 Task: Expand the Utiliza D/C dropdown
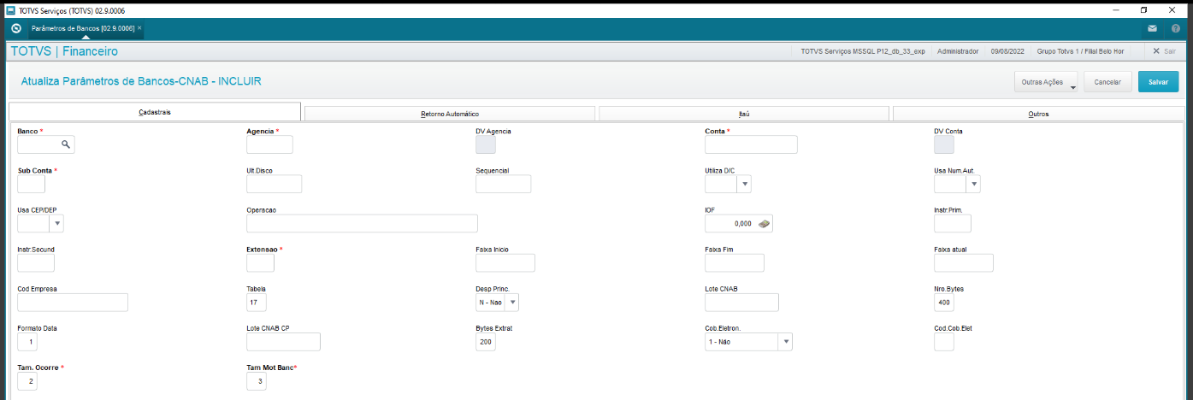point(744,184)
